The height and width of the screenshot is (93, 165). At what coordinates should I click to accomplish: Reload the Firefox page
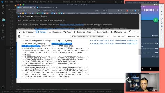coord(24,11)
